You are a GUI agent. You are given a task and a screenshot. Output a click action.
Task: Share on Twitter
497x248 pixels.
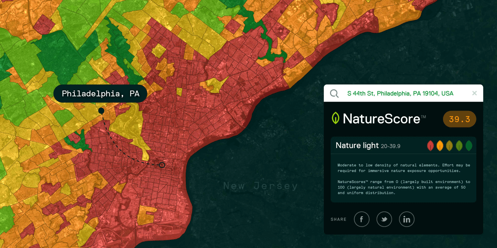point(384,219)
